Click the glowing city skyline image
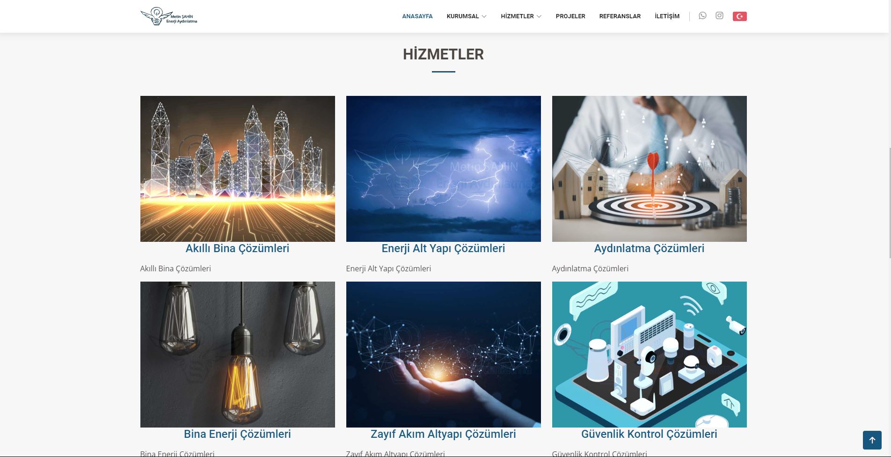Viewport: 891px width, 457px height. point(237,169)
